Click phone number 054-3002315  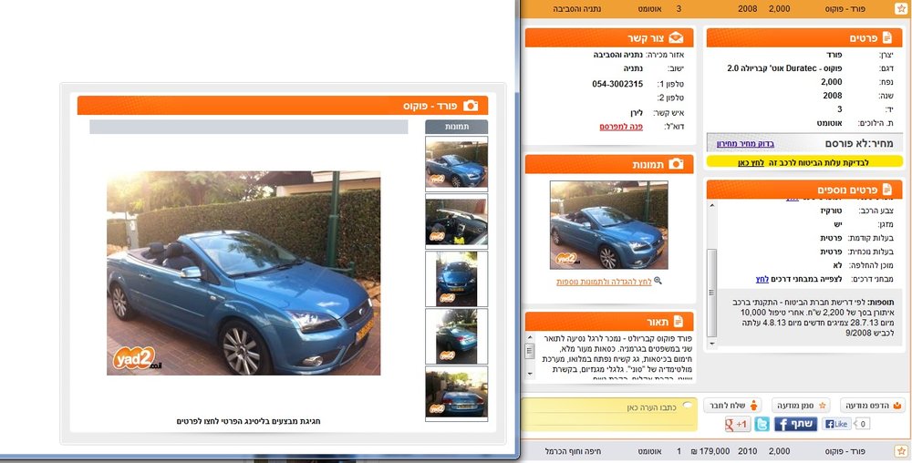(617, 84)
